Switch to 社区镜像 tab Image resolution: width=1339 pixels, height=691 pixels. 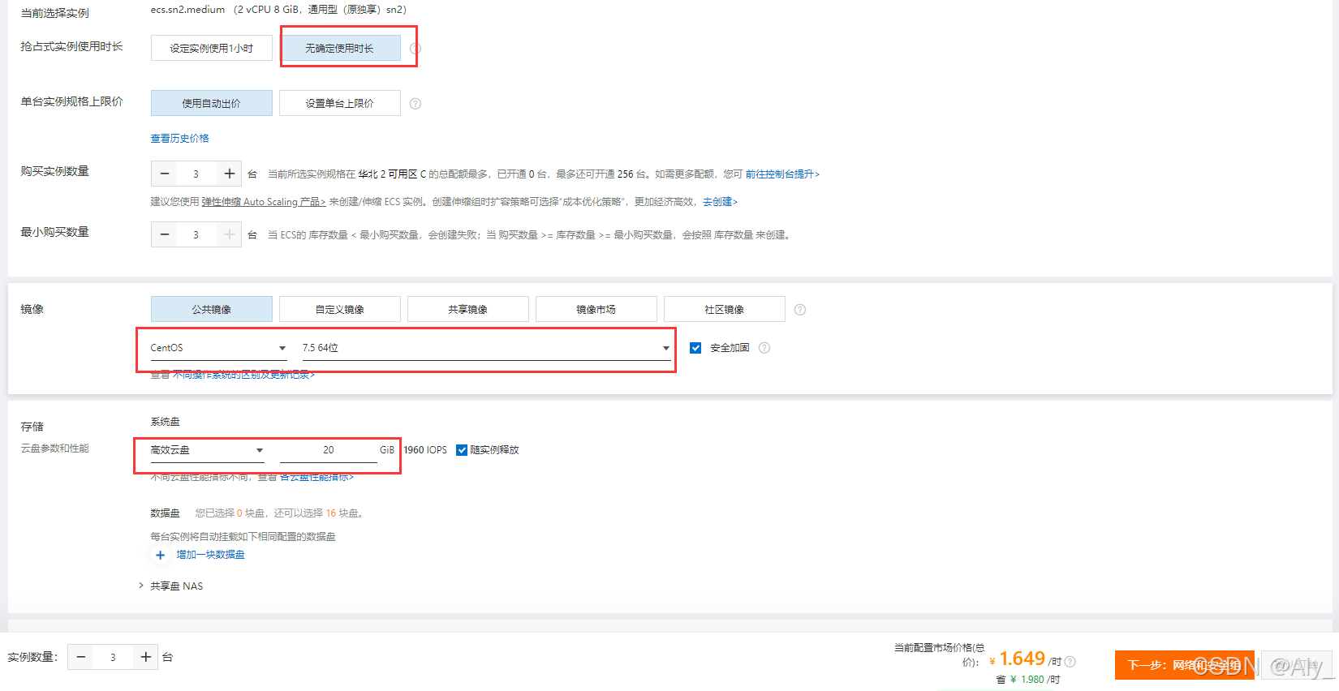pos(725,309)
